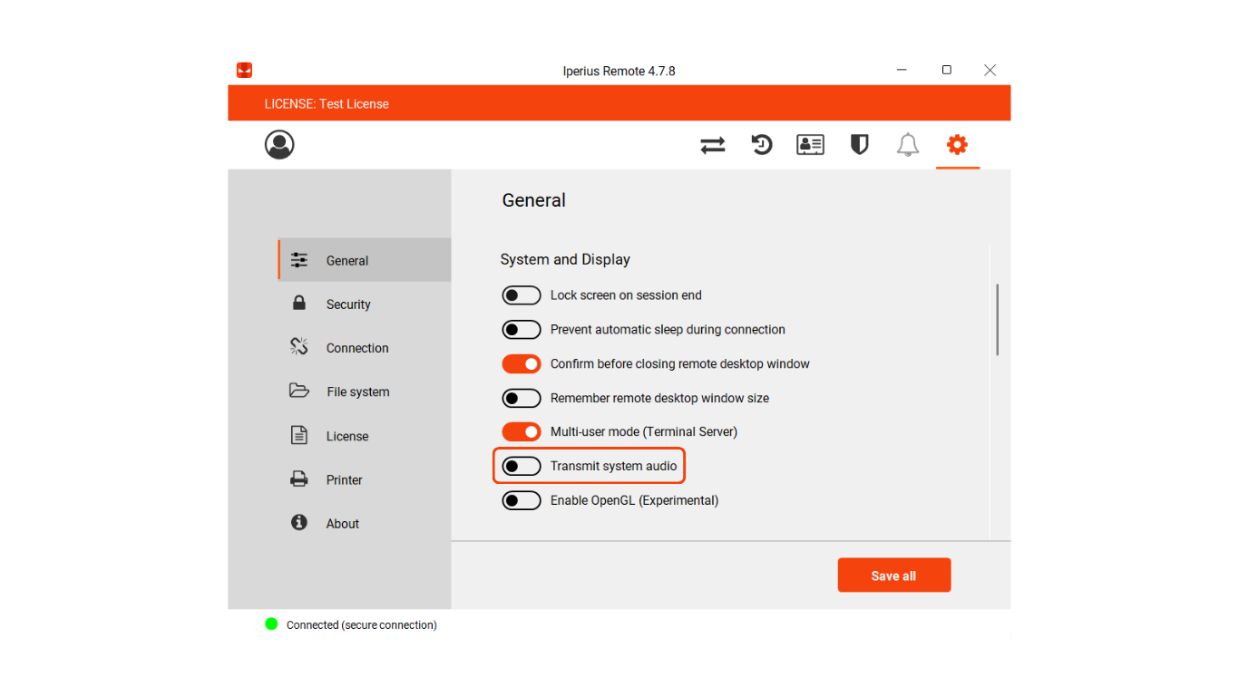Toggle Prevent automatic sleep during connection
The image size is (1239, 696).
522,330
